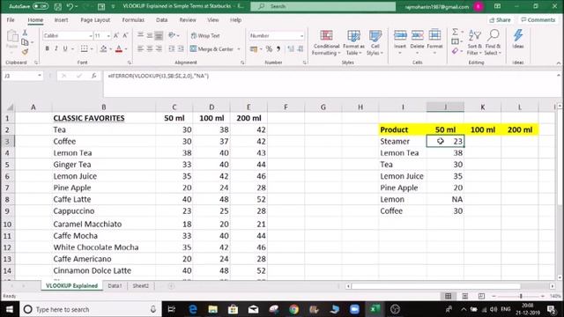The width and height of the screenshot is (564, 317).
Task: Click Merge & Center
Action: pyautogui.click(x=212, y=49)
